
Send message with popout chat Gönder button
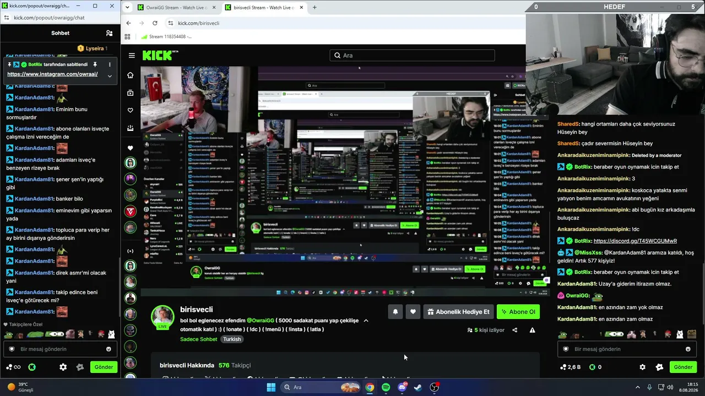pos(104,367)
